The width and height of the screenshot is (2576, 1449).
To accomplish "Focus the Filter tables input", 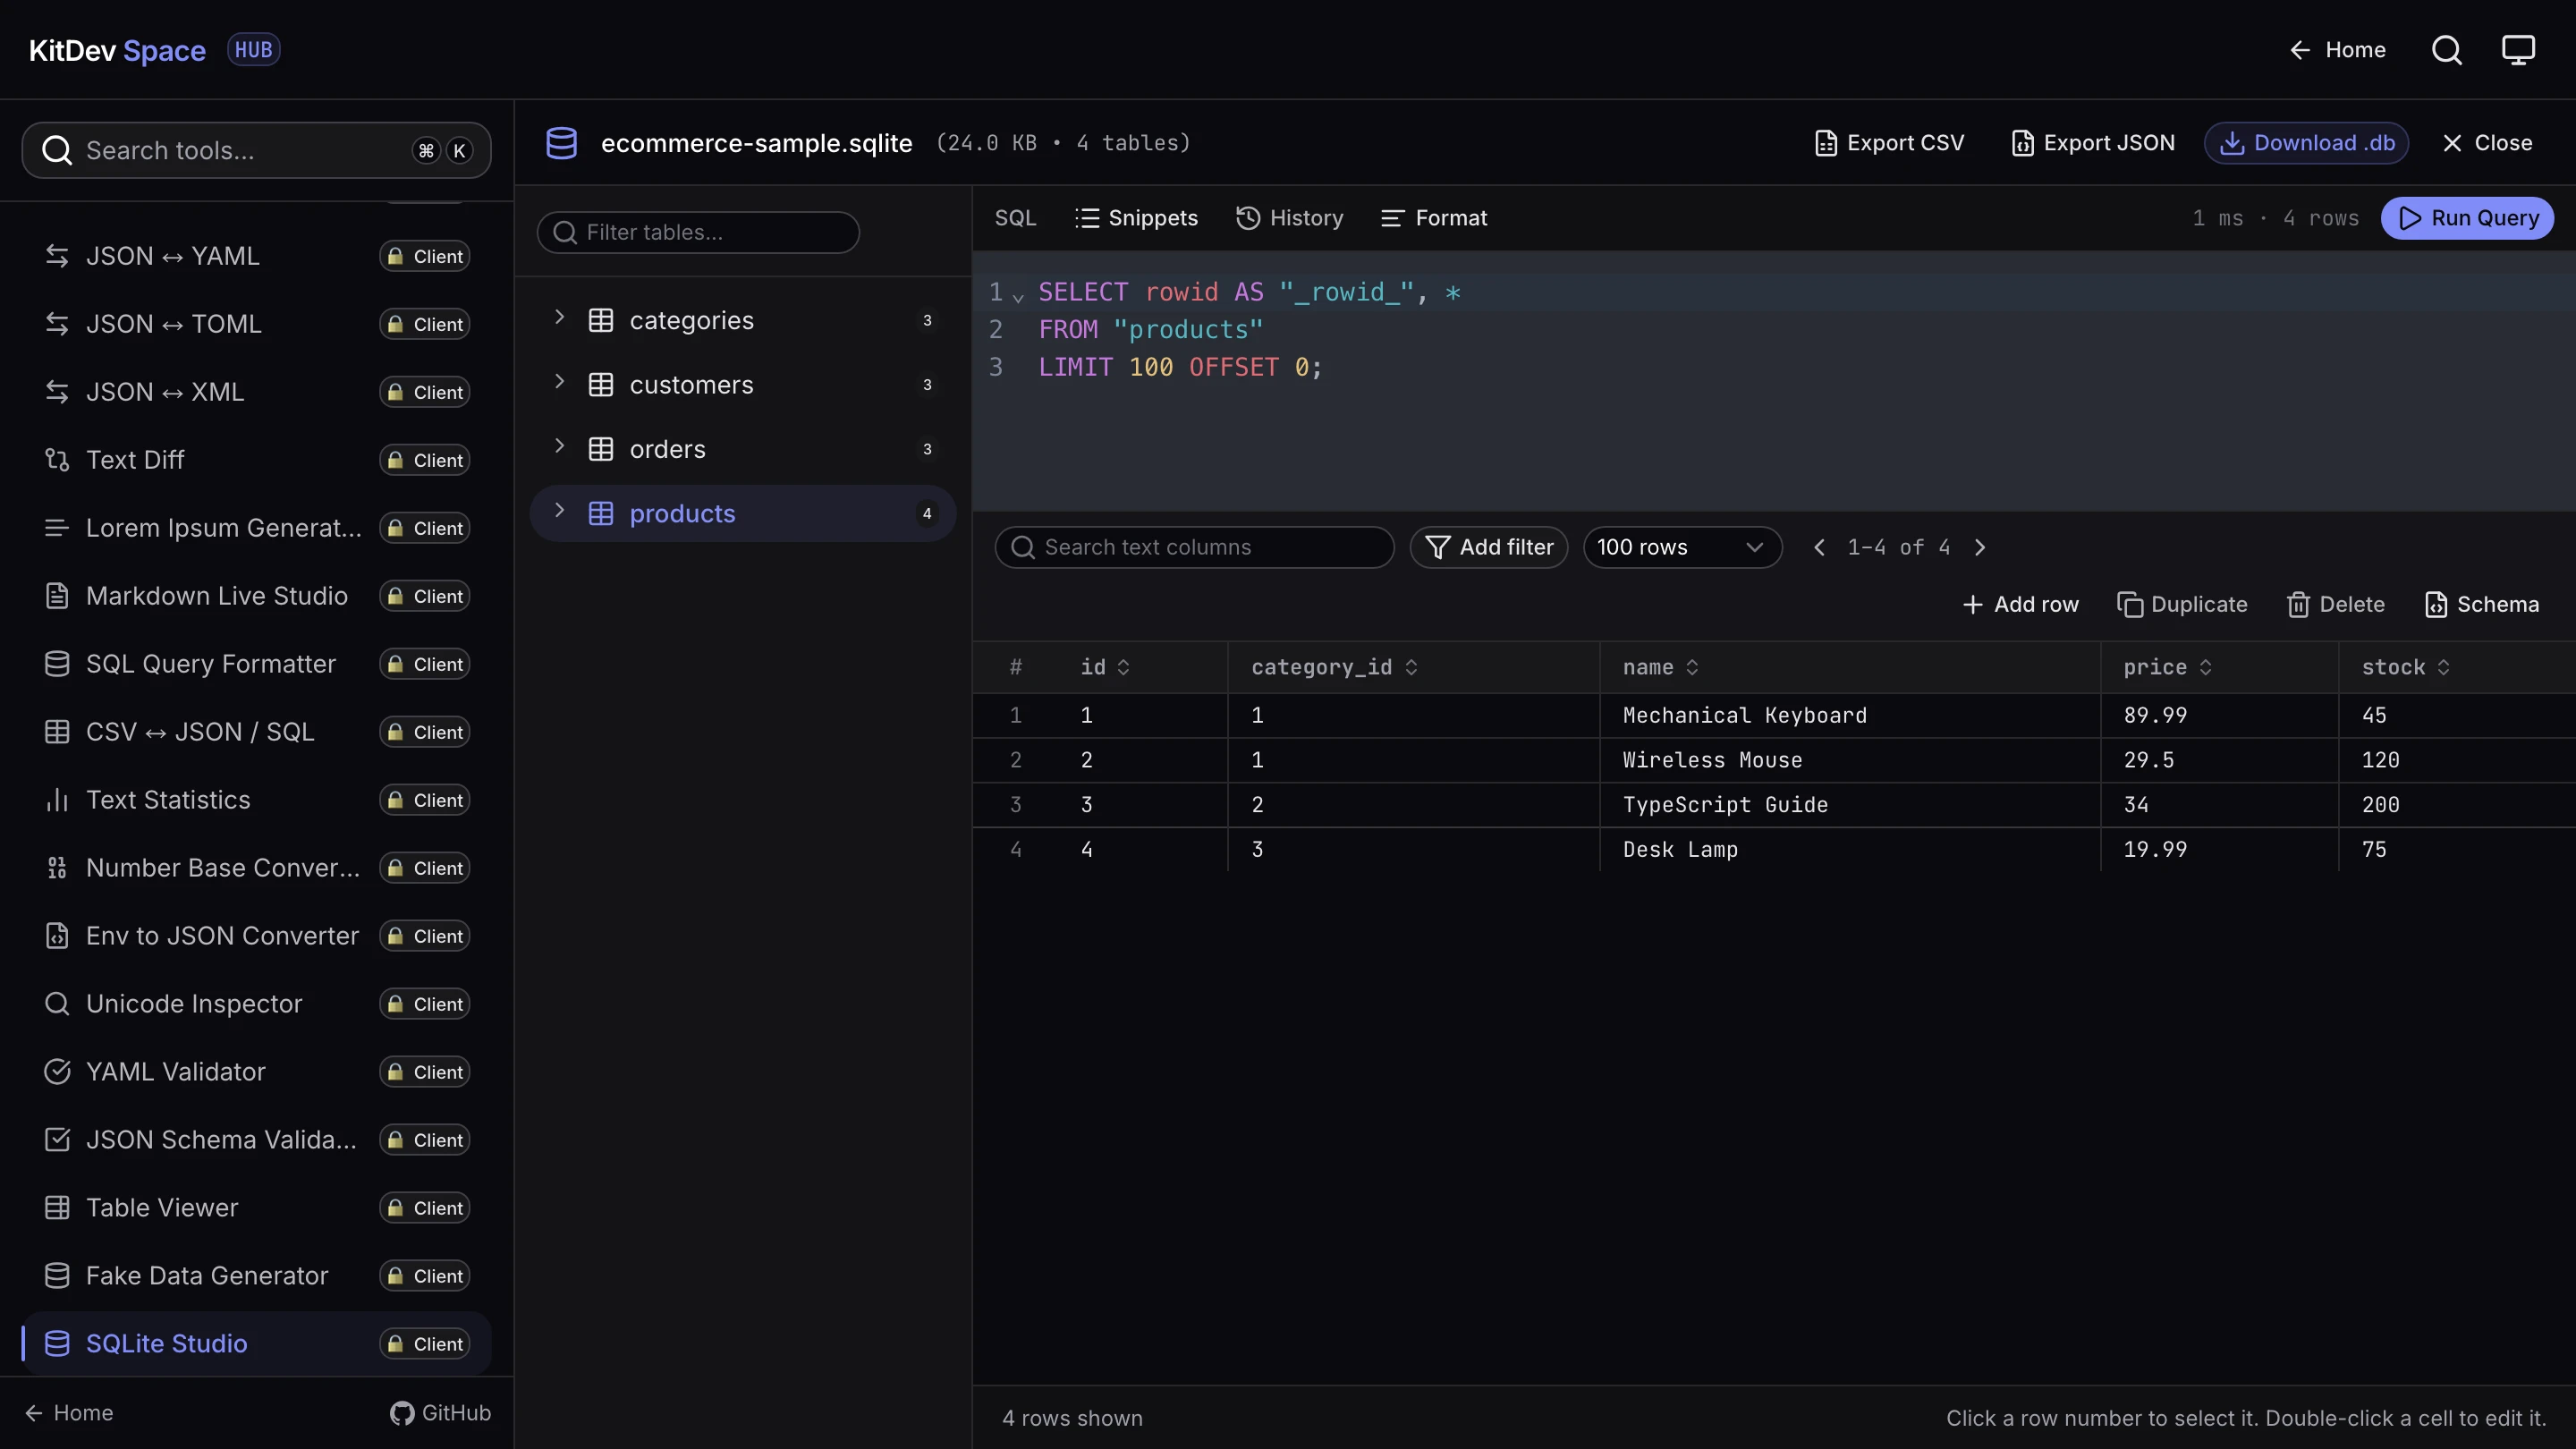I will tap(698, 232).
